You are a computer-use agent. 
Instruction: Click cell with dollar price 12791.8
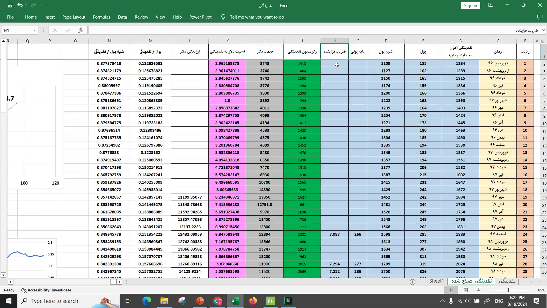coord(265,205)
